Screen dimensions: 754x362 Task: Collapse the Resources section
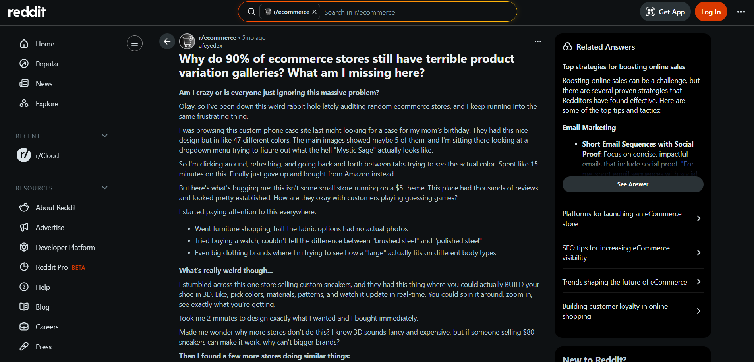[105, 188]
